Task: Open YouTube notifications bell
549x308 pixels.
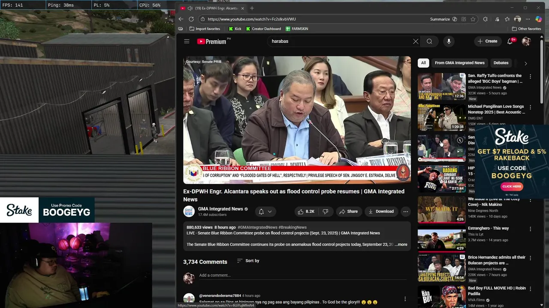Action: (510, 41)
